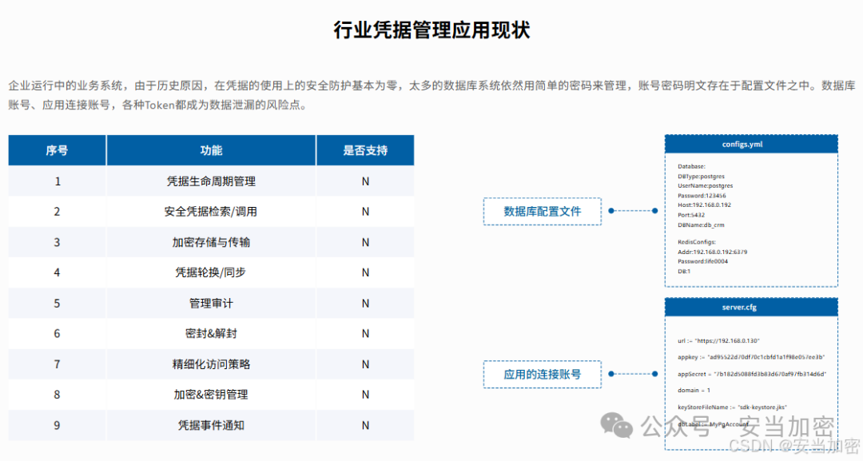Click the dot beside 数据库配置文件 label

(611, 212)
